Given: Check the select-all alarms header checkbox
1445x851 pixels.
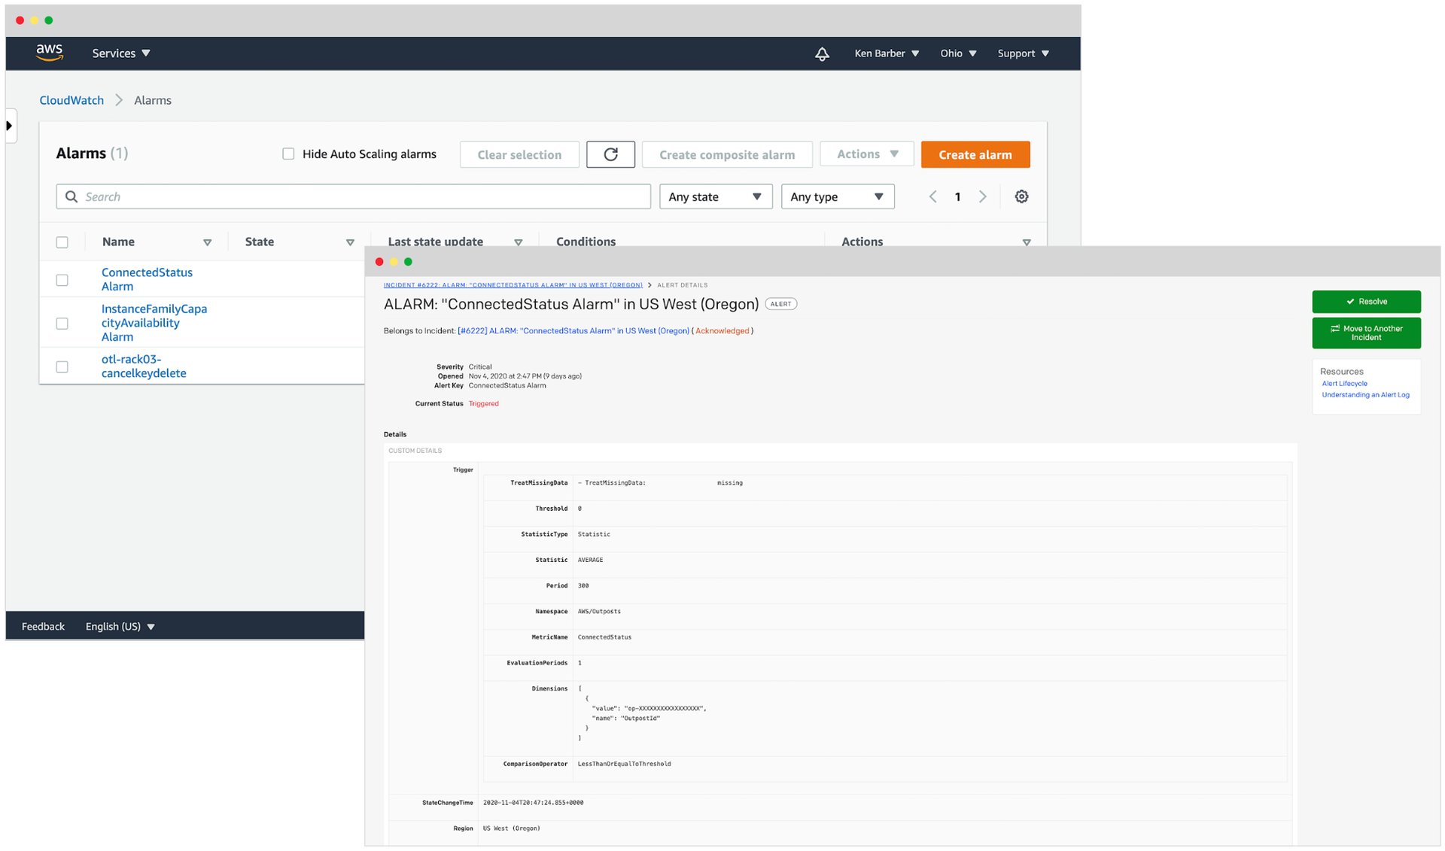Looking at the screenshot, I should 62,242.
